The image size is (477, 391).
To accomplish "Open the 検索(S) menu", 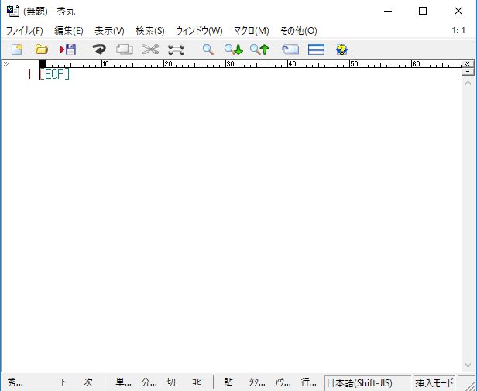I will point(149,31).
